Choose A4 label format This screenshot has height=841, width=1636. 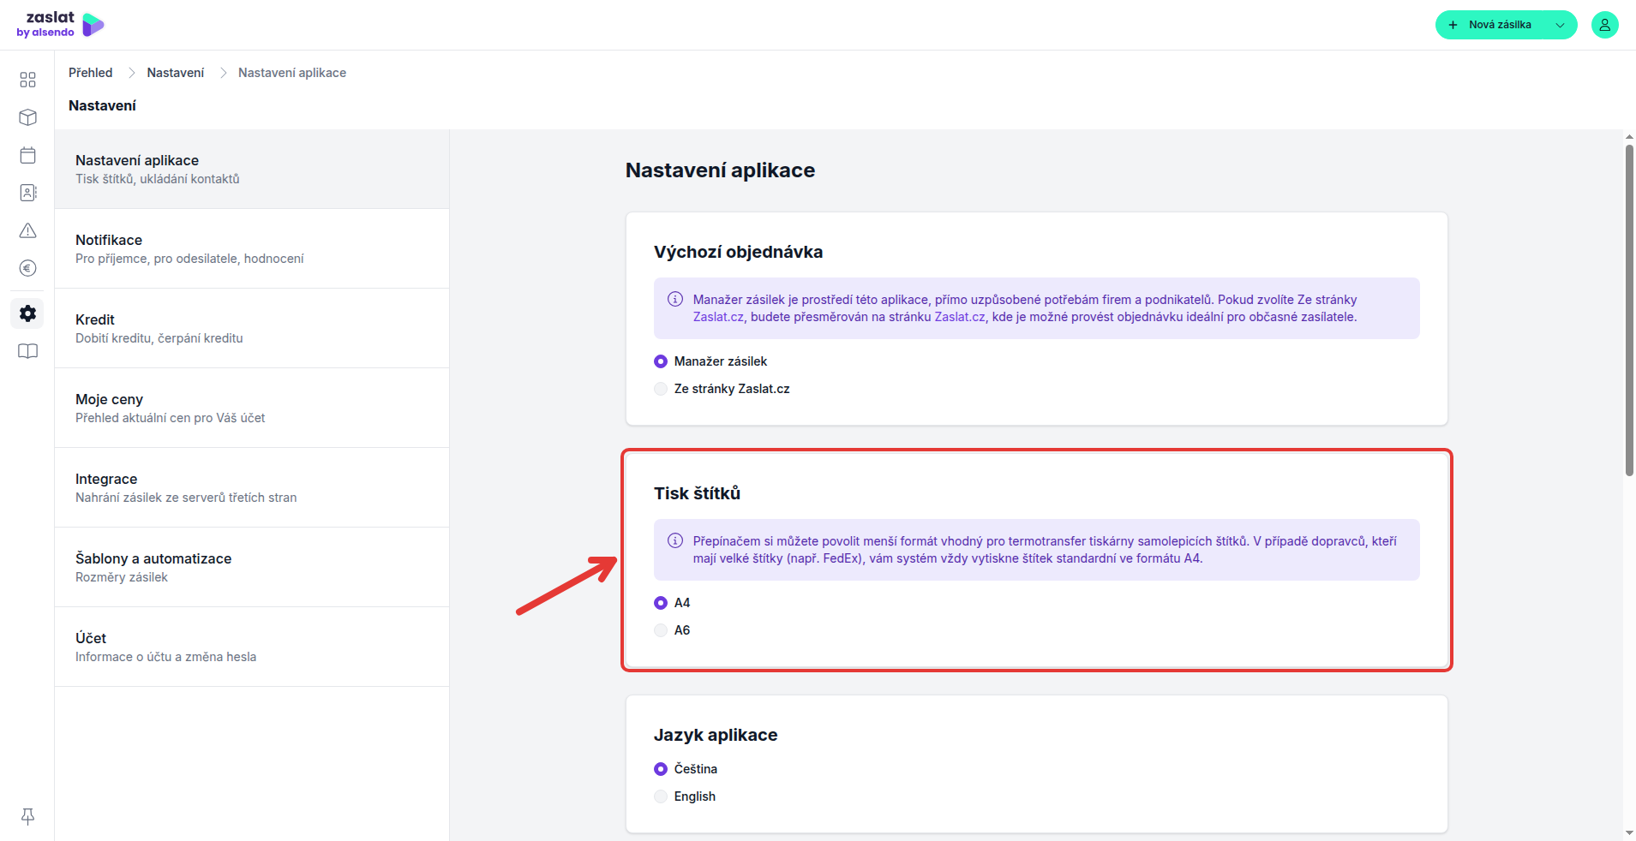661,603
